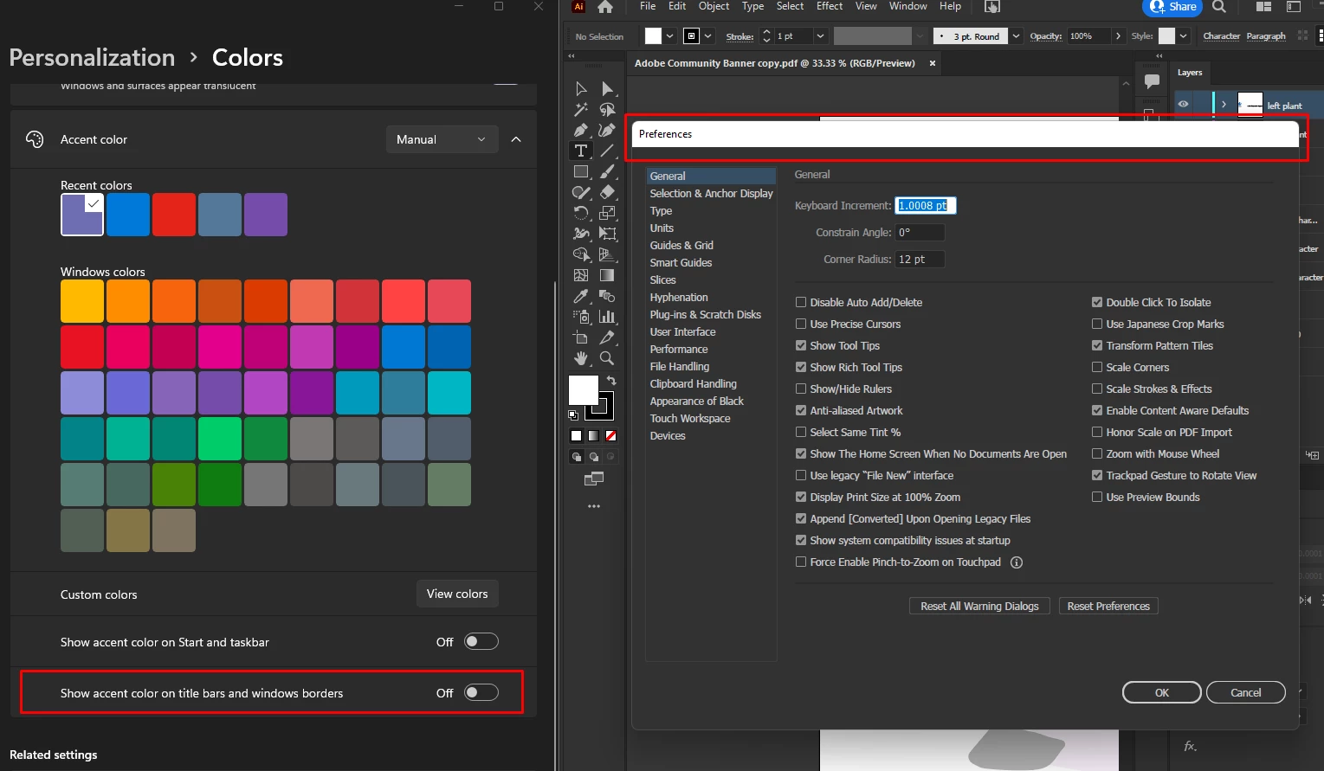Select the Eraser tool

pyautogui.click(x=607, y=192)
